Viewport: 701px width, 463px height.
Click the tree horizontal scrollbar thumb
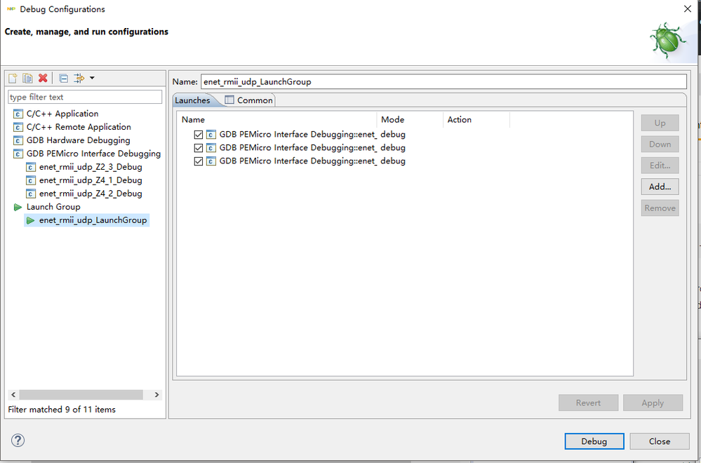[81, 395]
